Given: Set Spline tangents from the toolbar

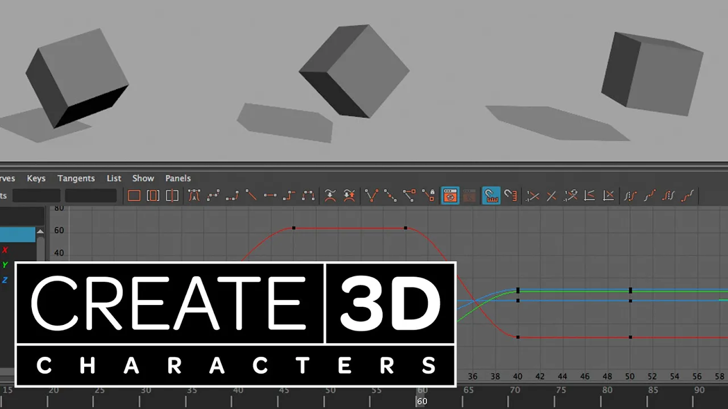Looking at the screenshot, I should pos(213,196).
